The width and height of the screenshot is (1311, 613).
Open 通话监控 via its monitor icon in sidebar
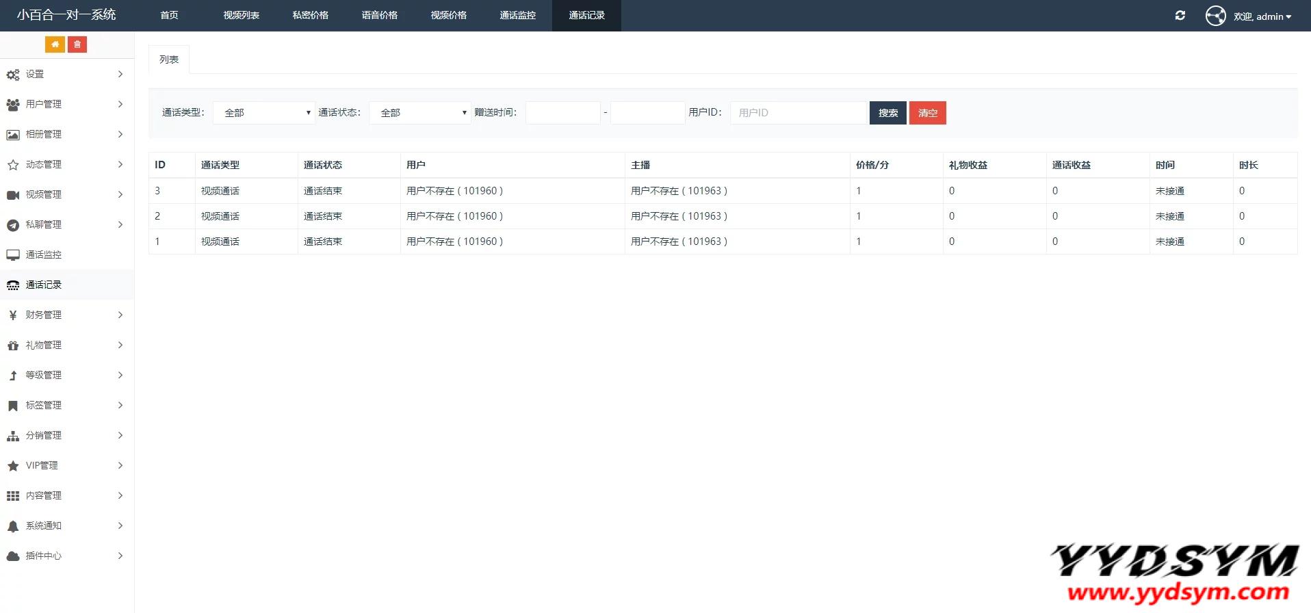(x=13, y=255)
